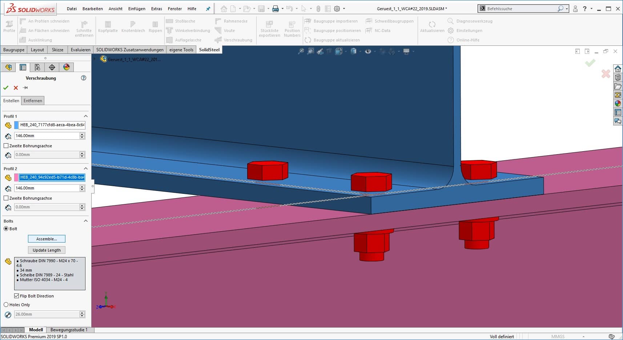Viewport: 623px width, 340px height.
Task: Click the Knotenblech tool
Action: pyautogui.click(x=133, y=26)
